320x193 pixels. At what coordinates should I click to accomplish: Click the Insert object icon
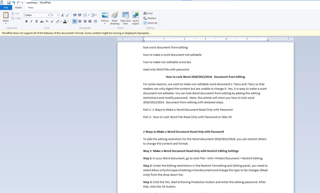pyautogui.click(x=136, y=18)
